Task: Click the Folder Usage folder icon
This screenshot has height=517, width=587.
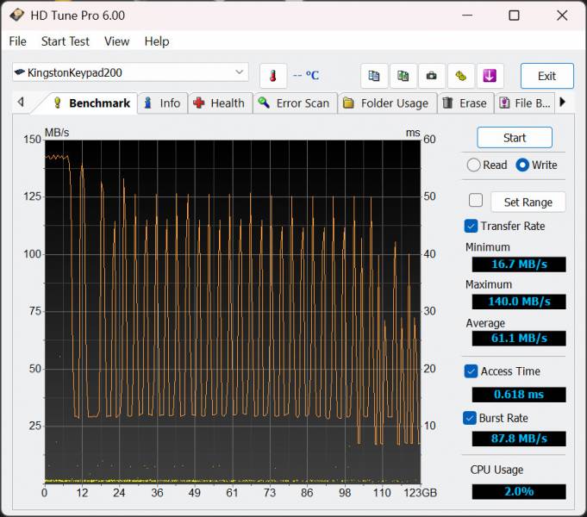Action: pos(348,103)
